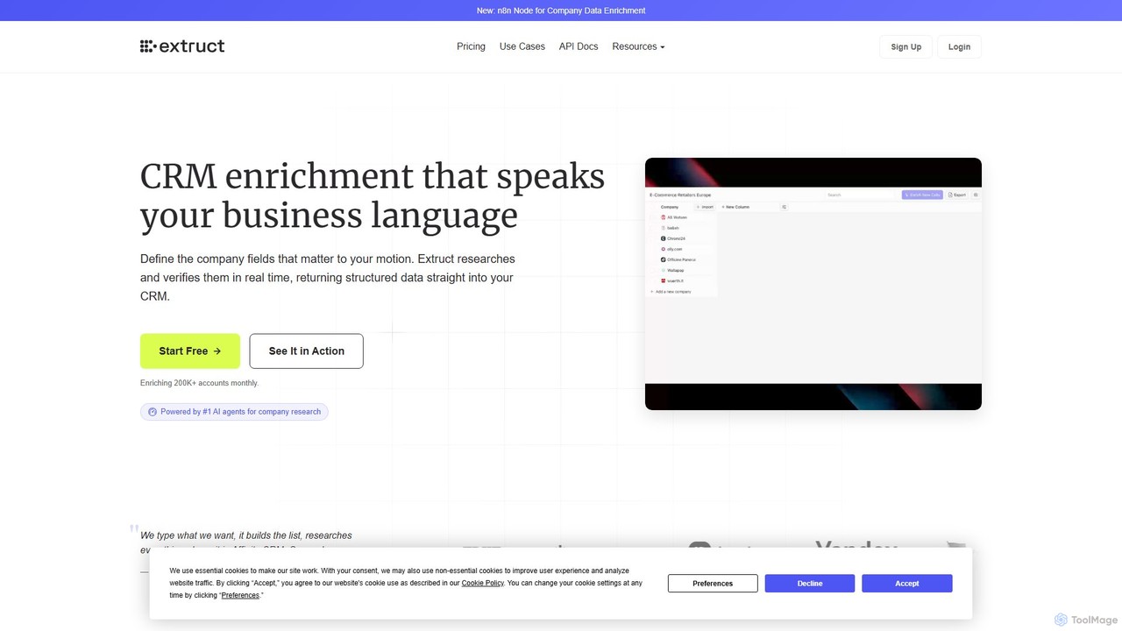Open the API Docs link

579,46
